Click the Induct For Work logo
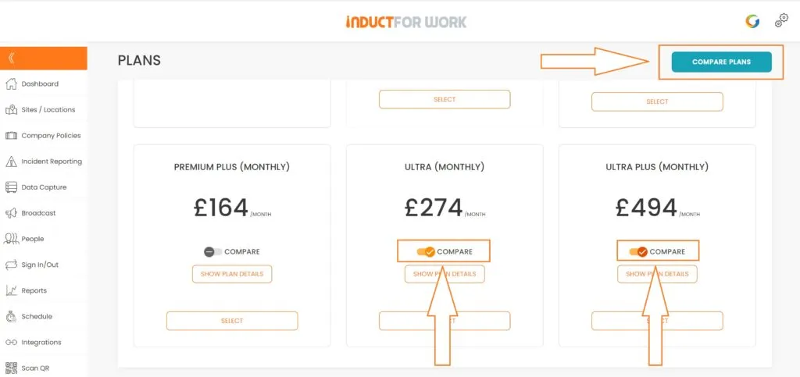 tap(406, 22)
